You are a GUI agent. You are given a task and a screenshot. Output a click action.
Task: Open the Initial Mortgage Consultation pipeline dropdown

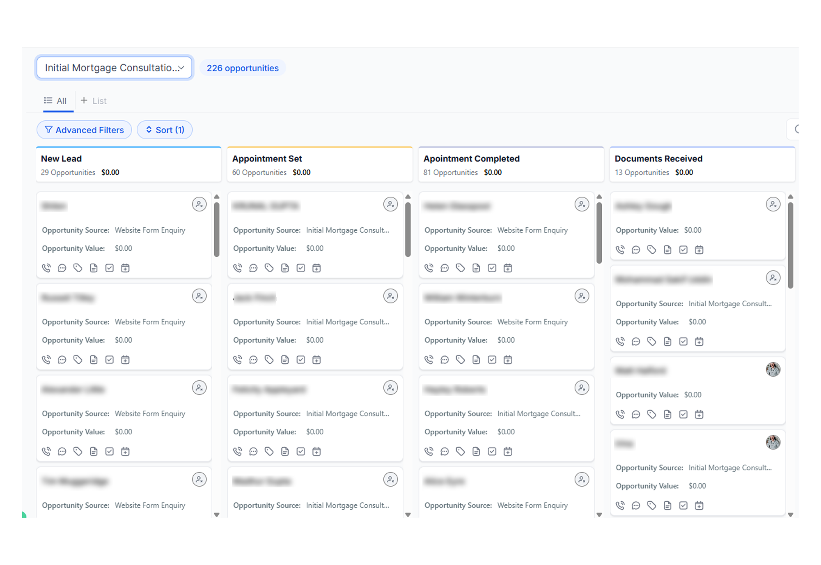click(114, 68)
